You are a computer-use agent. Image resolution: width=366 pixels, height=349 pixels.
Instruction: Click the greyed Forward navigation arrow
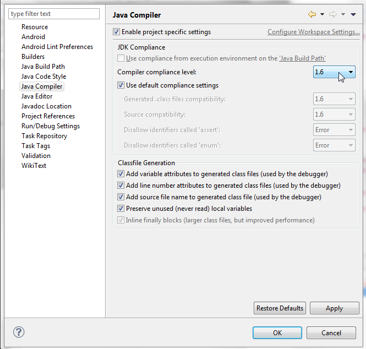[333, 14]
